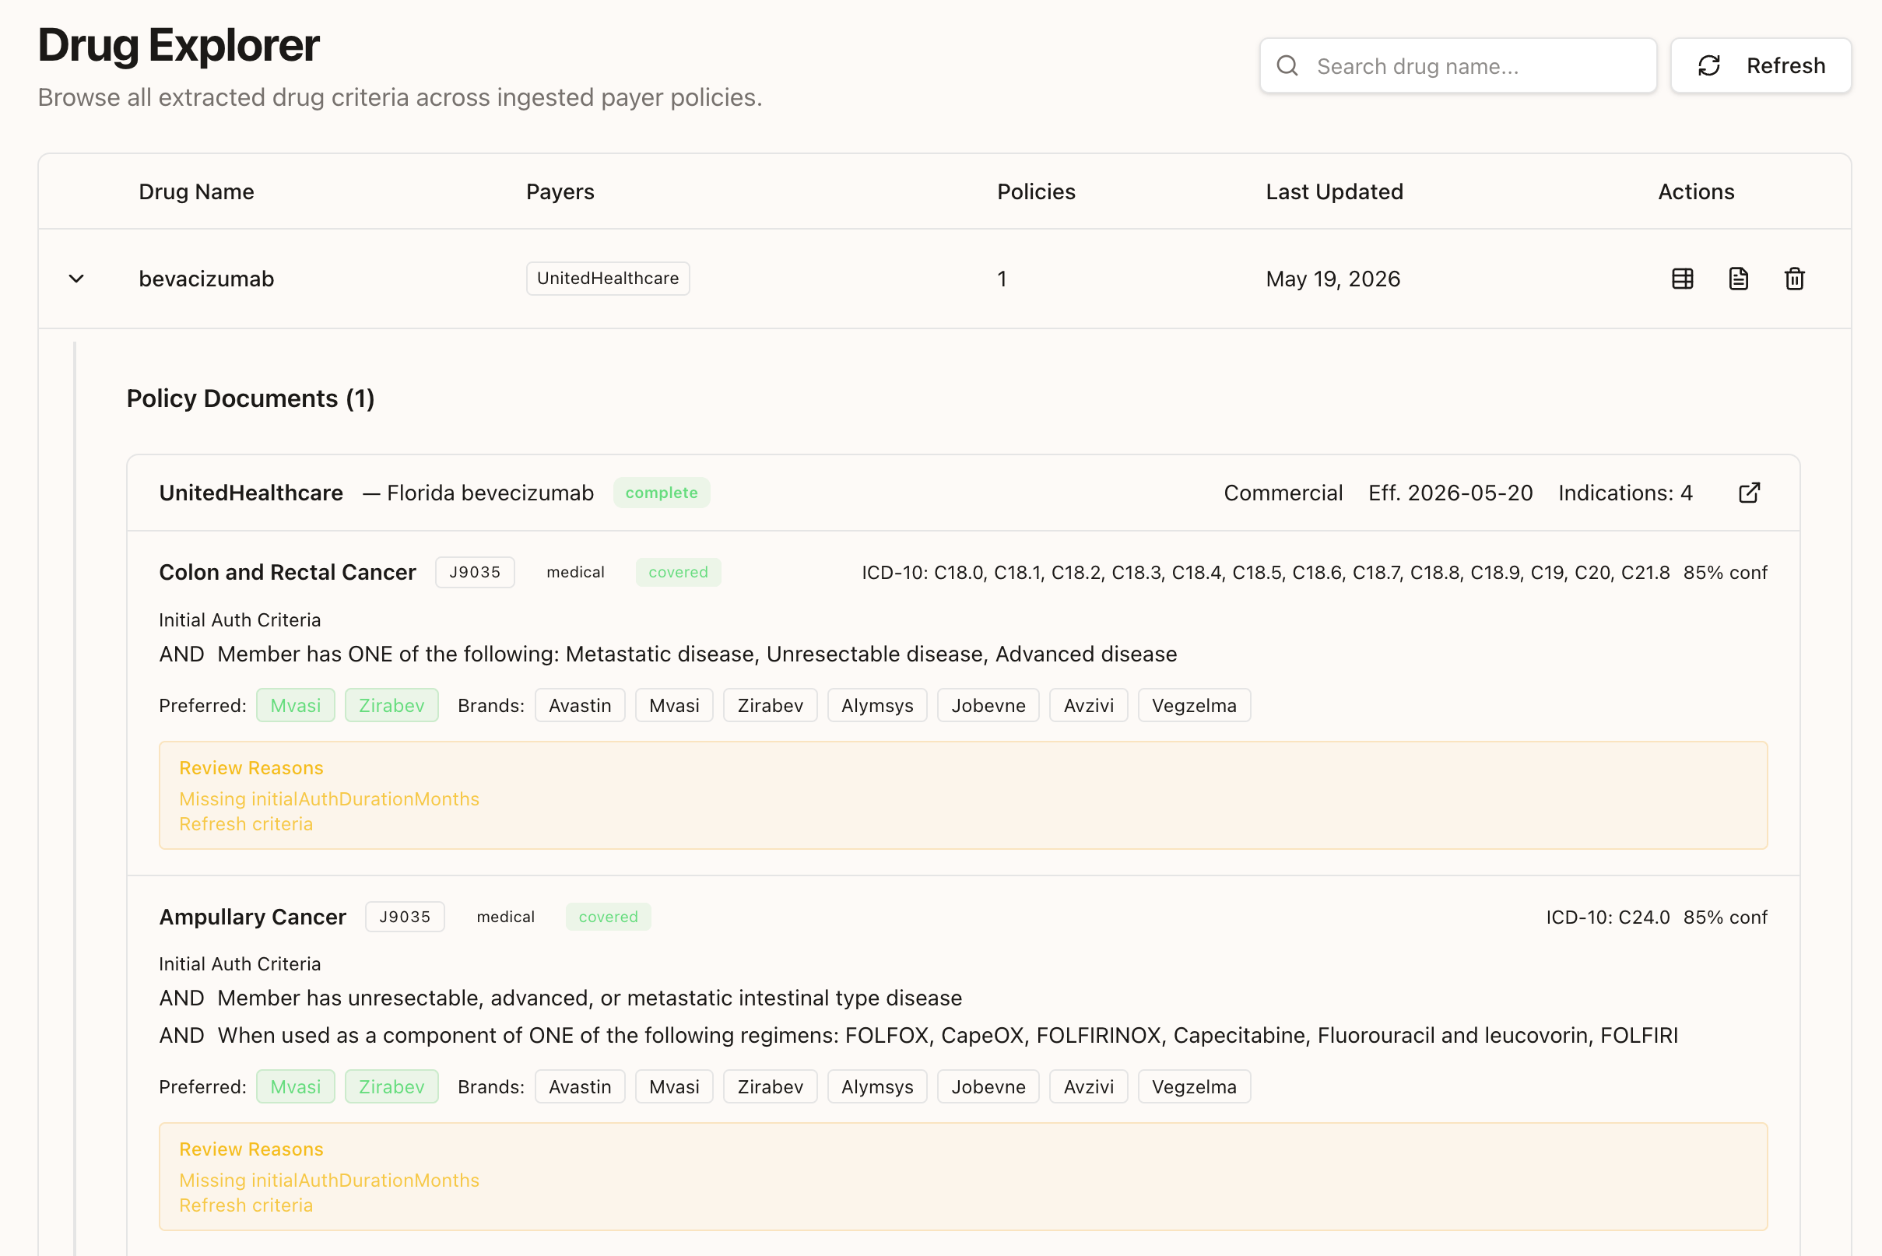This screenshot has height=1256, width=1882.
Task: Click the table view icon for bevacizumab
Action: [x=1682, y=279]
